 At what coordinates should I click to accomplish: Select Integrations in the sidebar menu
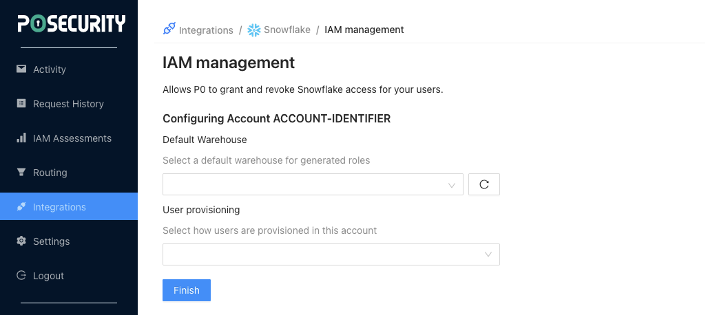pyautogui.click(x=59, y=207)
